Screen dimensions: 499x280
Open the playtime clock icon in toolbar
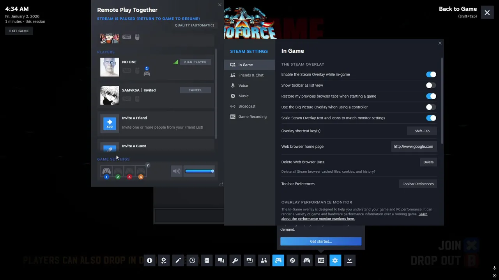192,261
